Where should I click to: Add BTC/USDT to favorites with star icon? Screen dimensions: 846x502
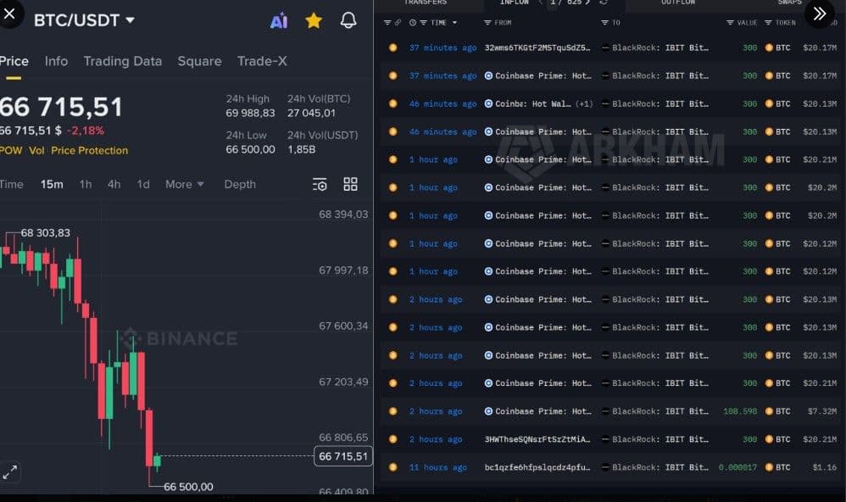[x=314, y=21]
